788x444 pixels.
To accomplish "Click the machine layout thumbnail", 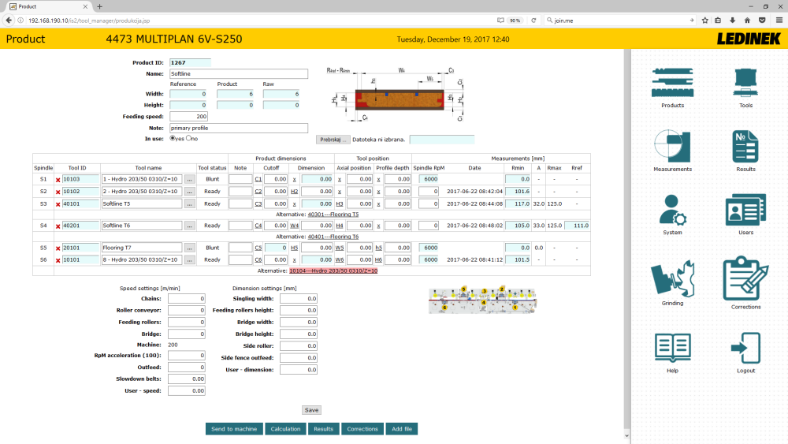I will tap(482, 300).
